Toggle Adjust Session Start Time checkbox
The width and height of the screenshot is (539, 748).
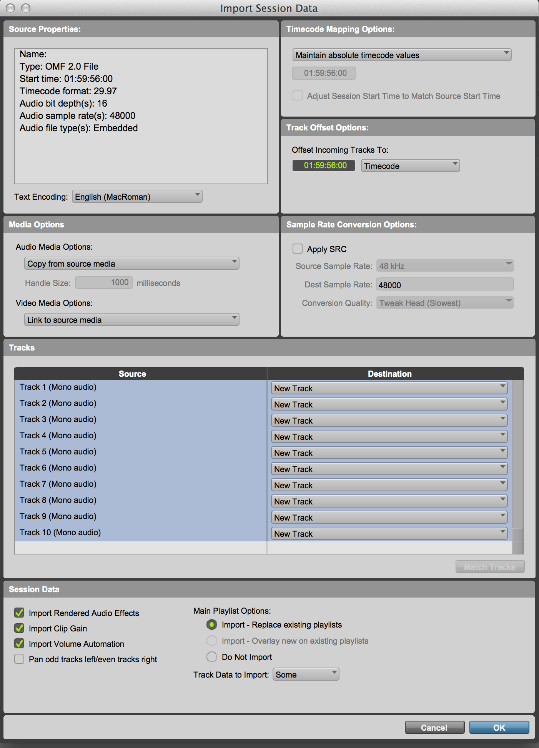coord(298,95)
